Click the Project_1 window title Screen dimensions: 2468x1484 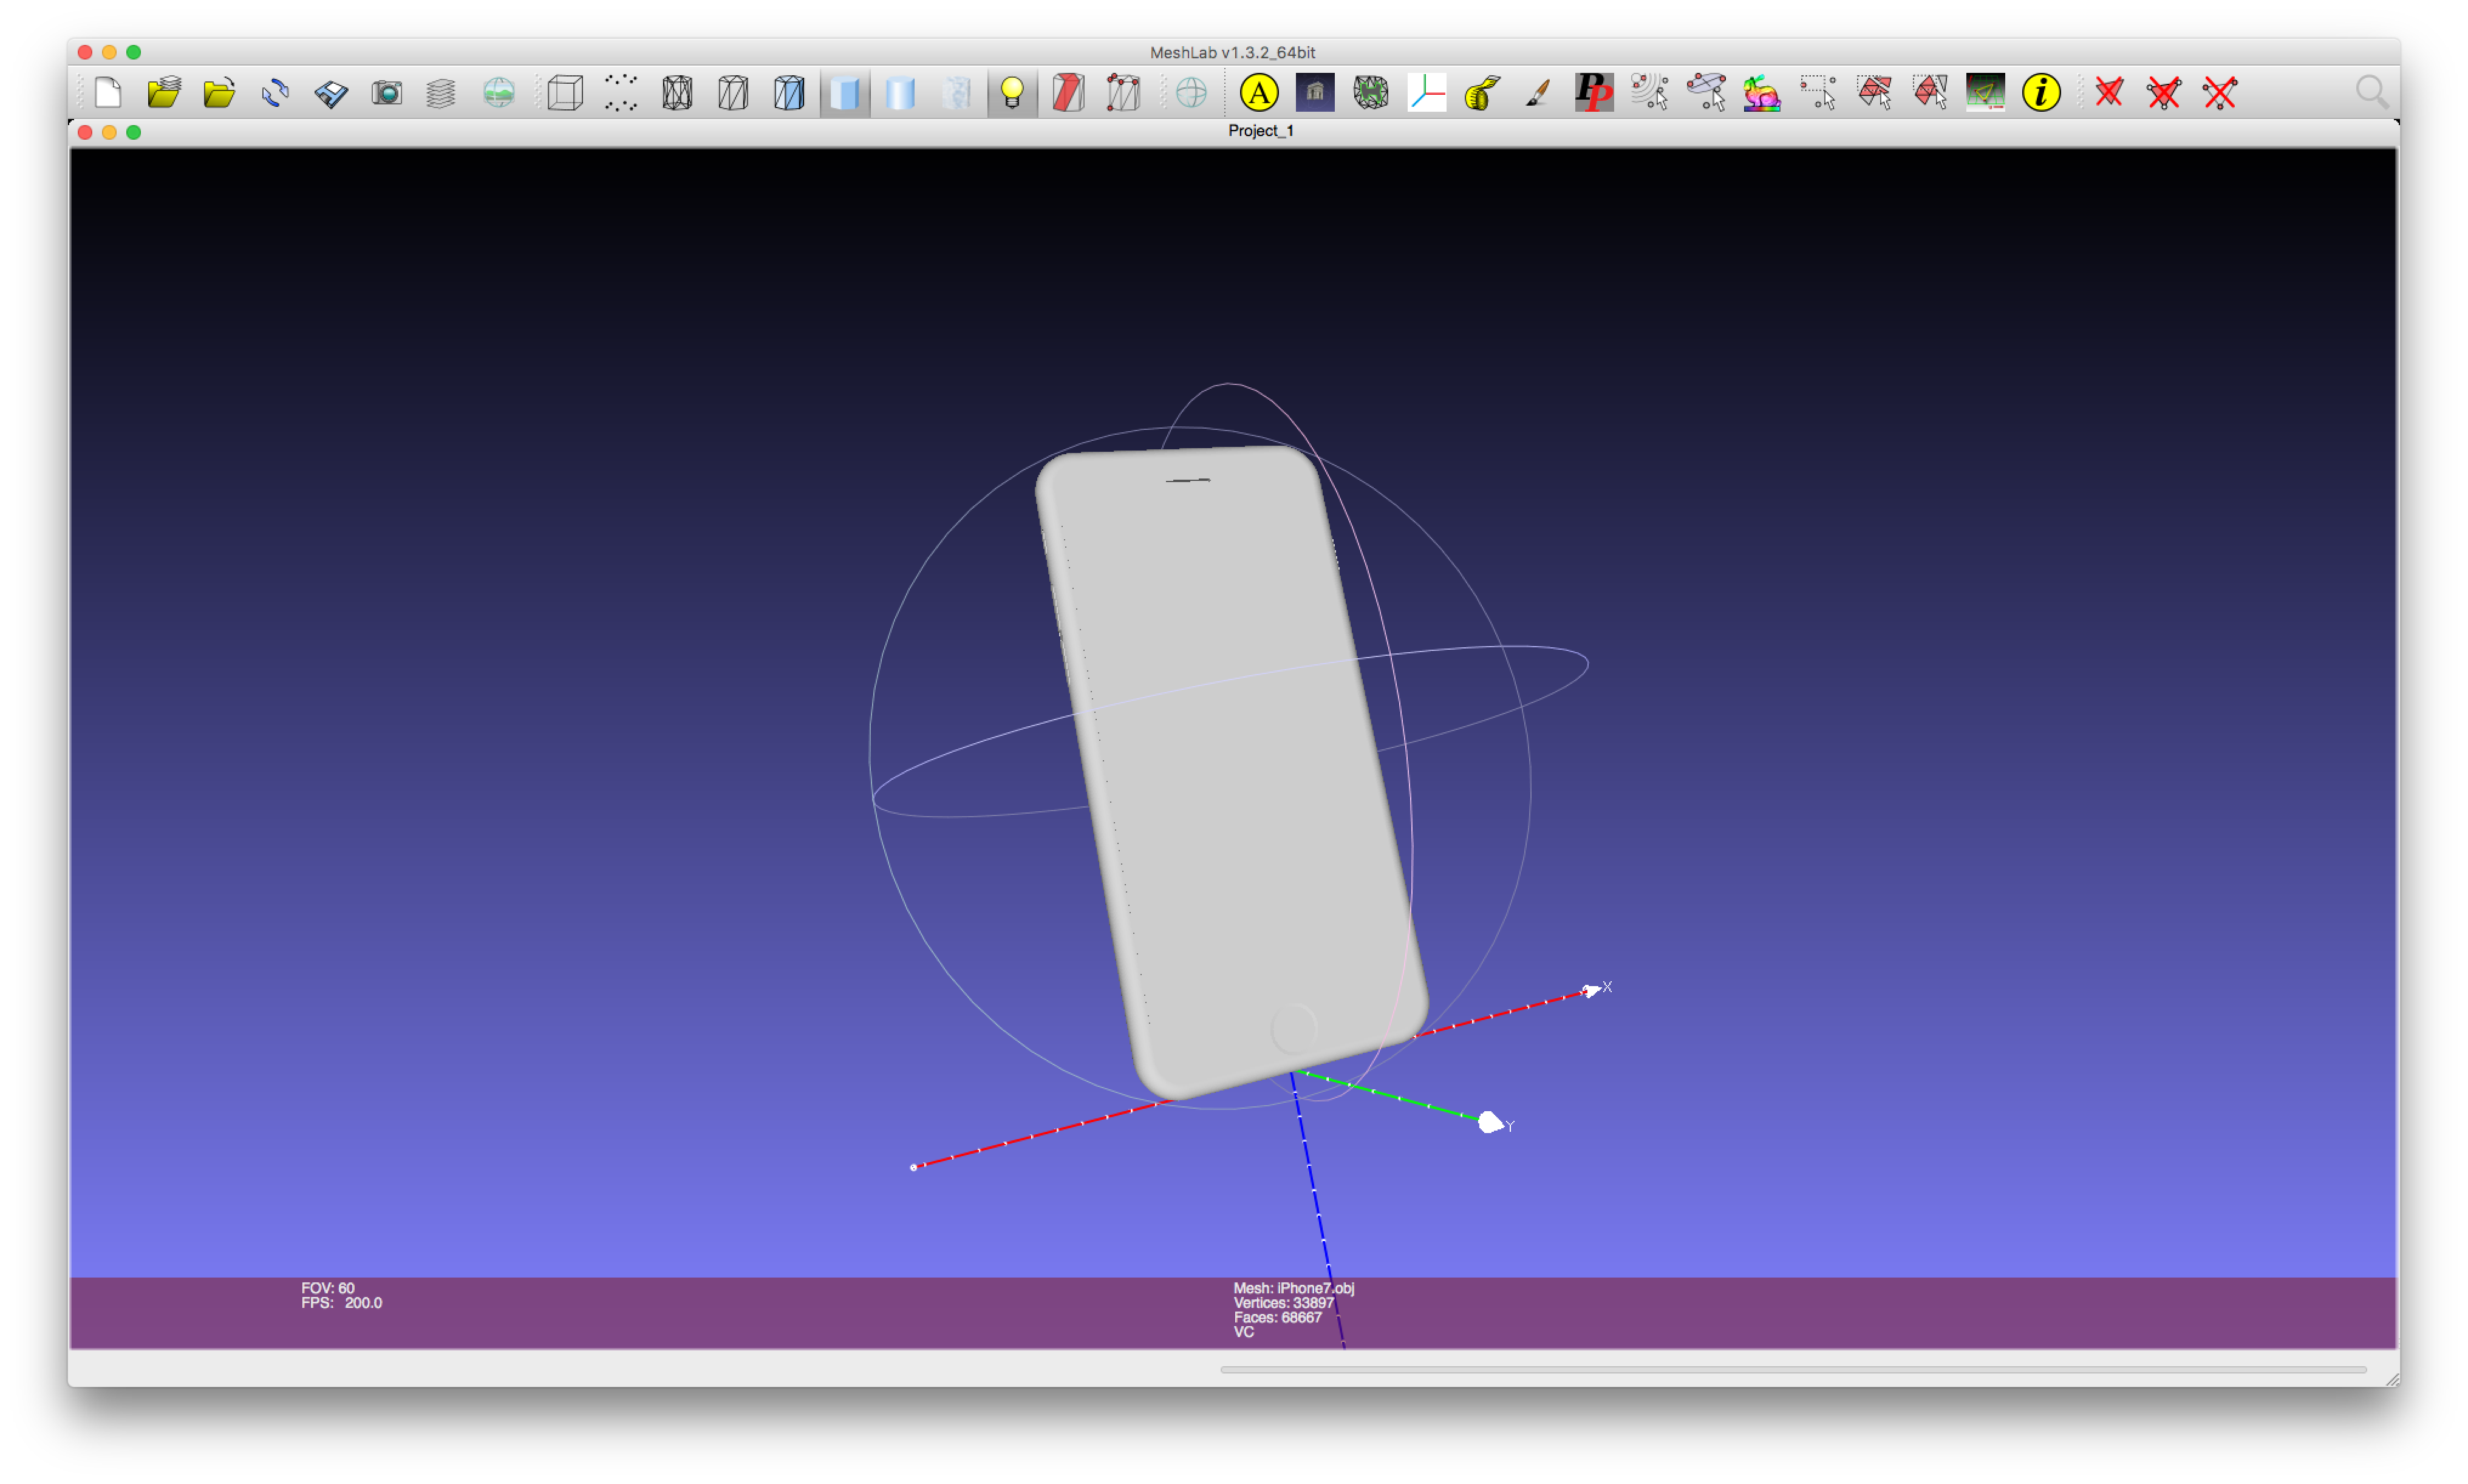click(x=1261, y=131)
